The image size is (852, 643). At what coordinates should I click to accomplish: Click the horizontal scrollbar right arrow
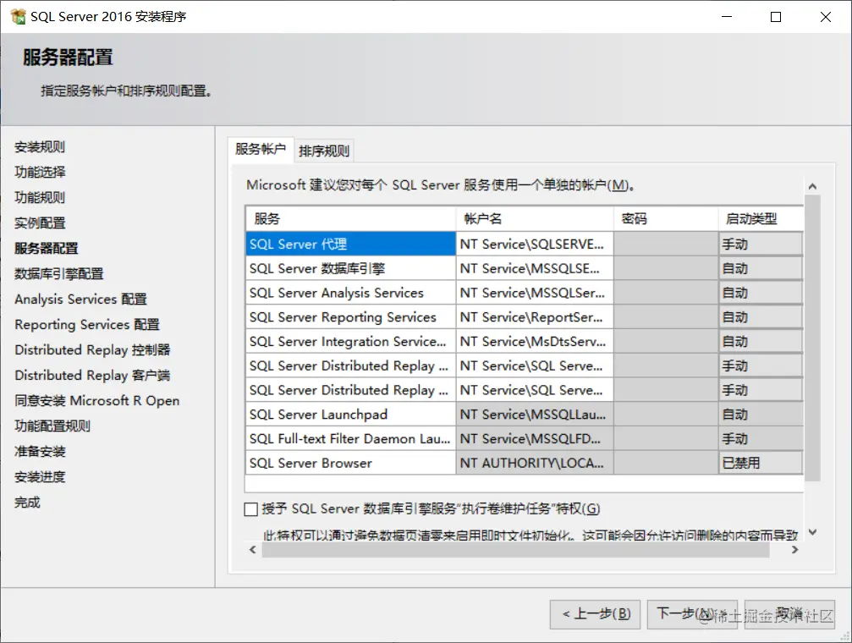(x=795, y=550)
